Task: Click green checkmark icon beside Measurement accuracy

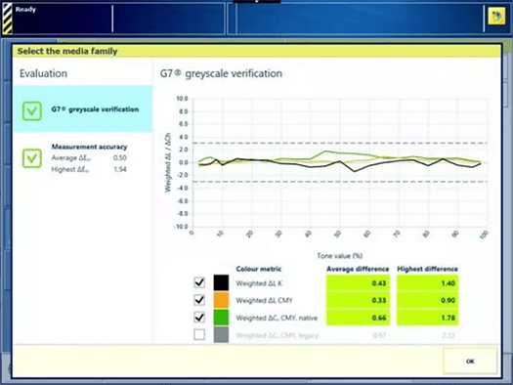Action: tap(31, 158)
